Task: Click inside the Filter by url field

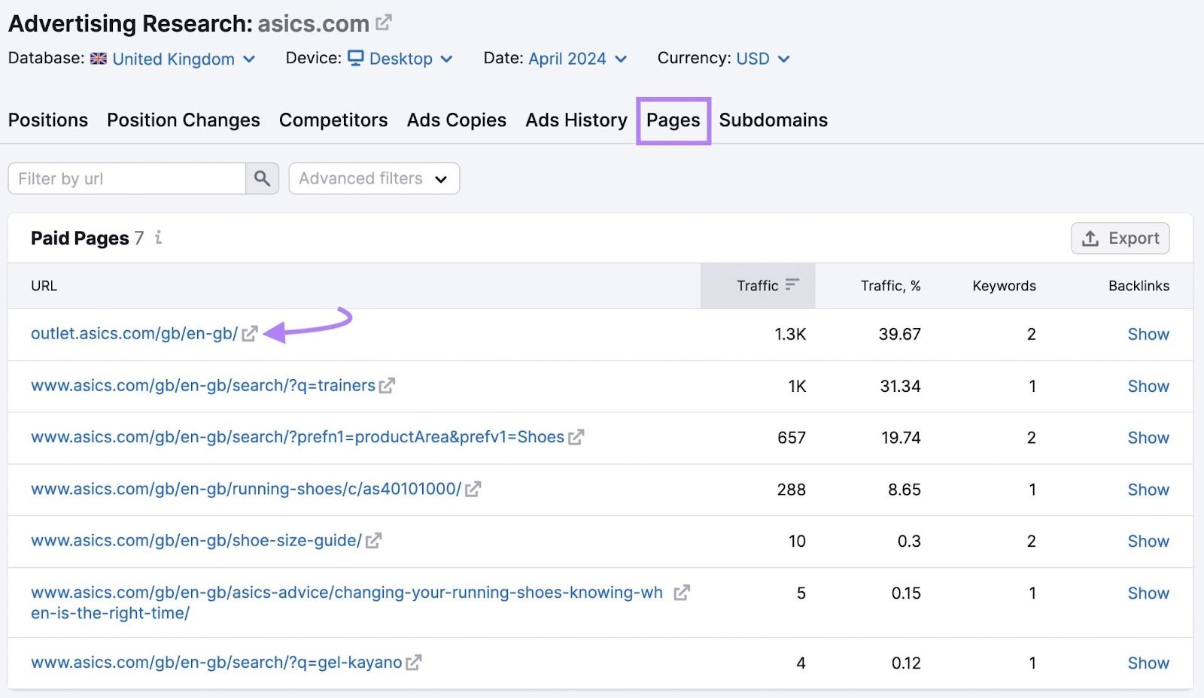Action: coord(124,178)
